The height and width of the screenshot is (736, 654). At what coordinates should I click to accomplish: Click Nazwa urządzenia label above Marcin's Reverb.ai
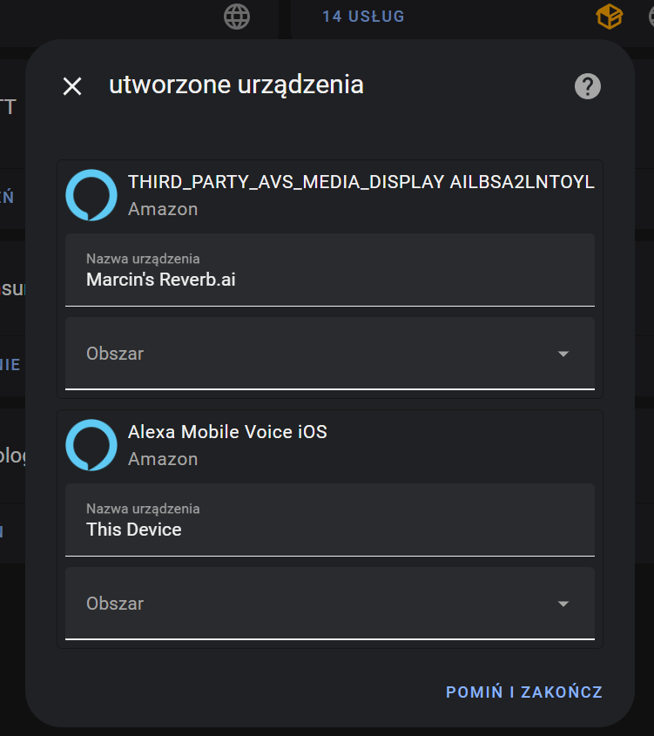(x=143, y=259)
